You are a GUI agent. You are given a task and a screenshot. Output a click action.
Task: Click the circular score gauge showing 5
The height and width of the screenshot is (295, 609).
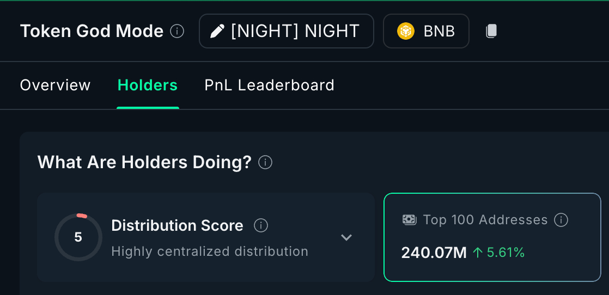(x=78, y=237)
